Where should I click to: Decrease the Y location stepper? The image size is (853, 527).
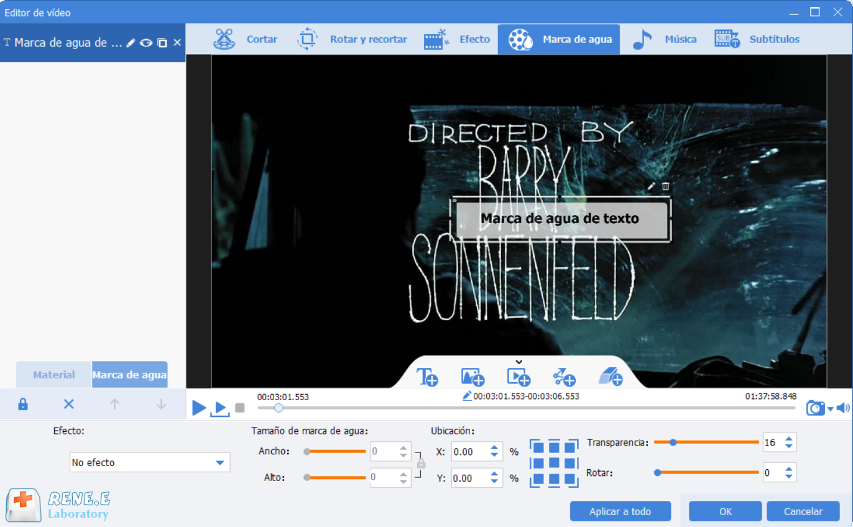click(494, 482)
